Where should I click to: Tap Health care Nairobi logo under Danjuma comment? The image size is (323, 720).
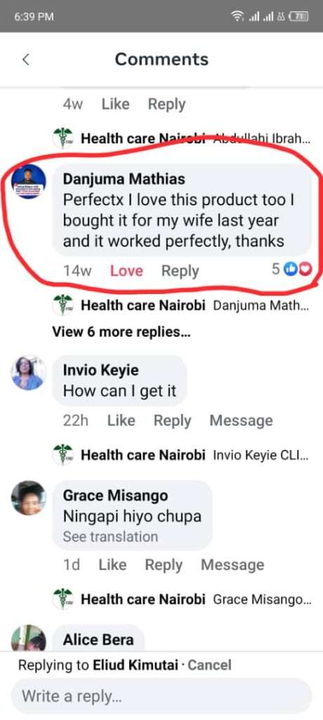(62, 305)
